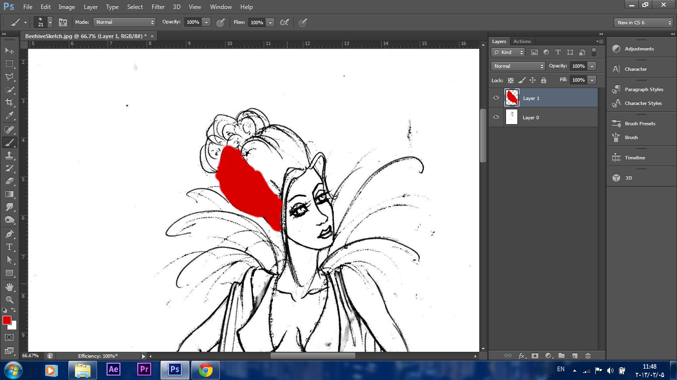Image resolution: width=677 pixels, height=380 pixels.
Task: Open the Brush Presets panel
Action: (640, 123)
